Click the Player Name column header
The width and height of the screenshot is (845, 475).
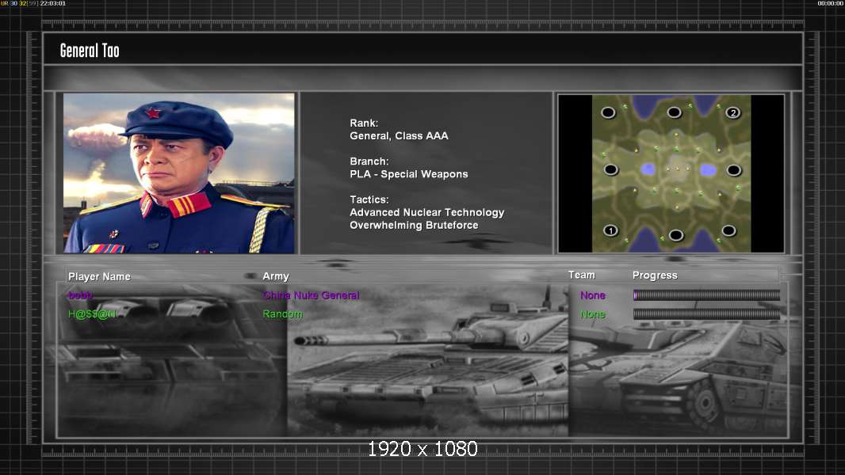coord(99,276)
